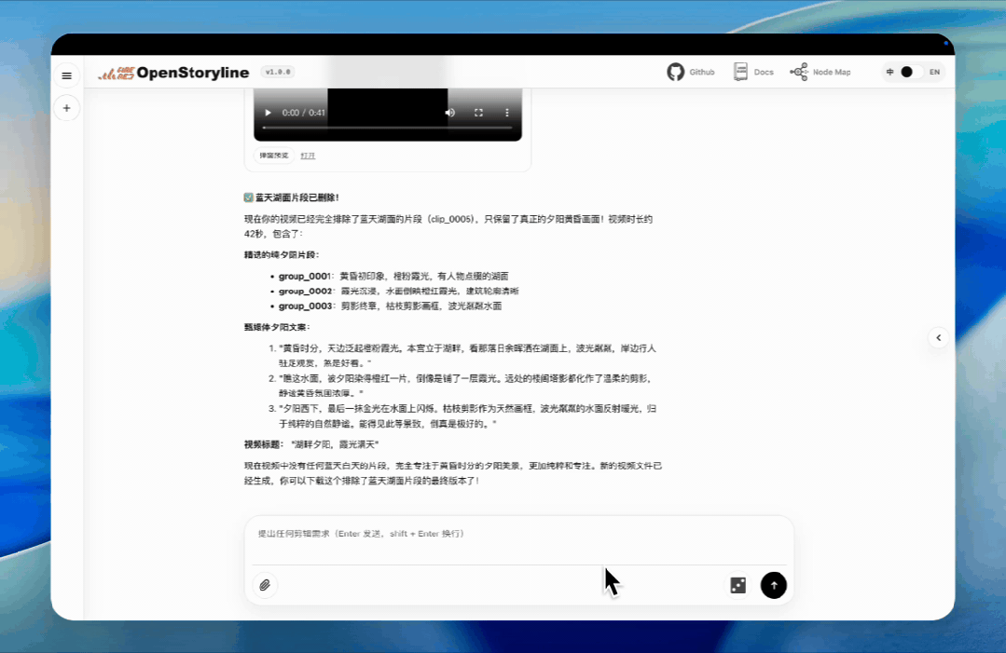Open the video player's three-dot menu
1006x653 pixels.
pos(507,112)
